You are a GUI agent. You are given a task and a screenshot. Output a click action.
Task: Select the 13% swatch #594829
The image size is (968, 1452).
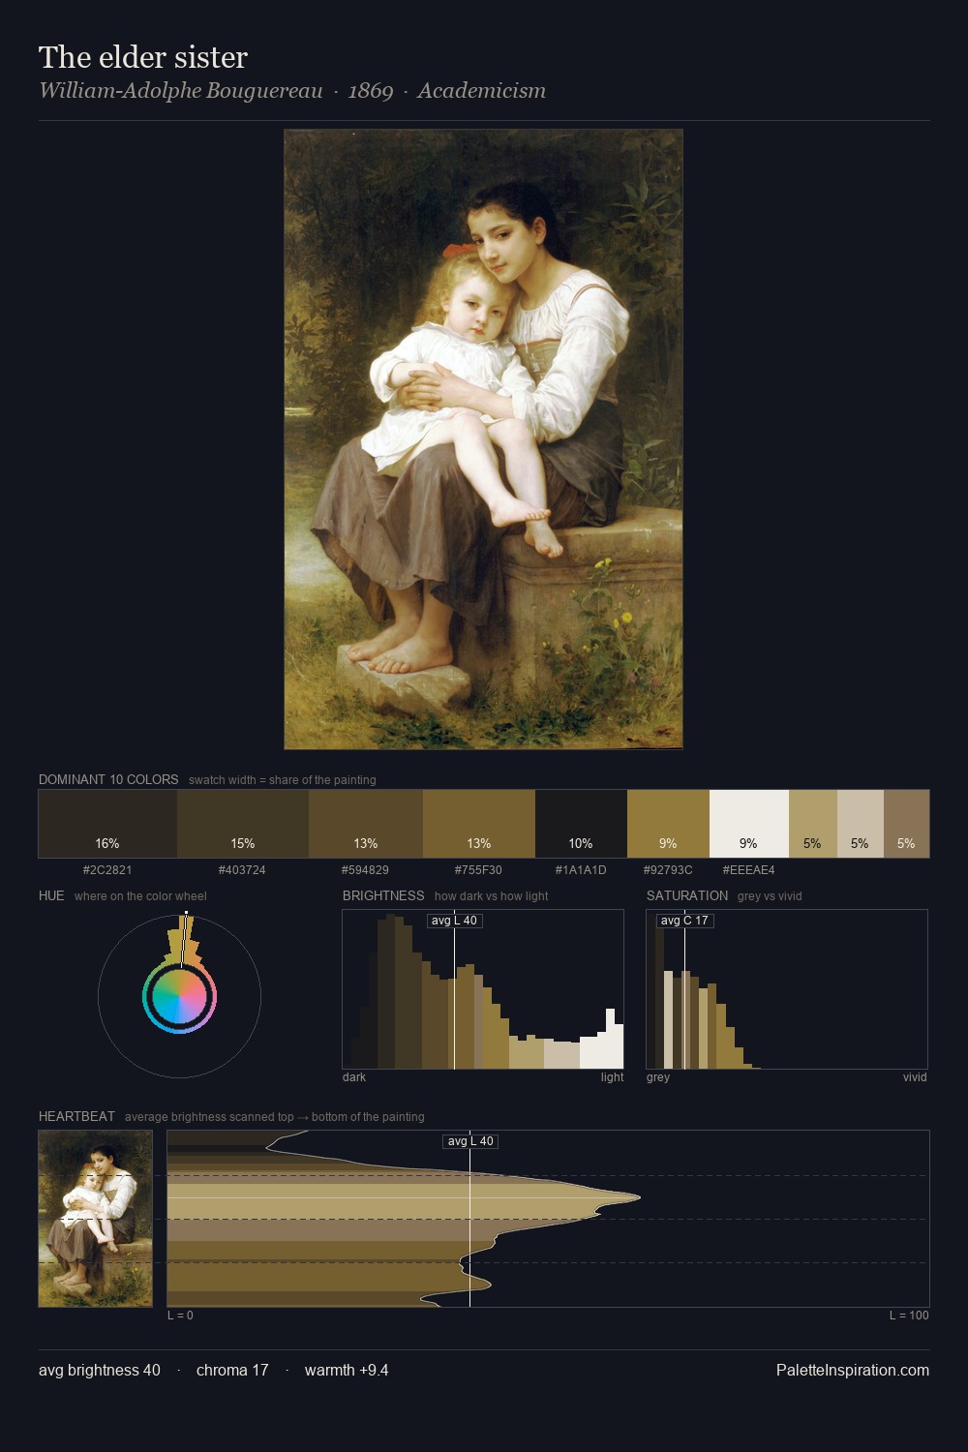click(366, 824)
